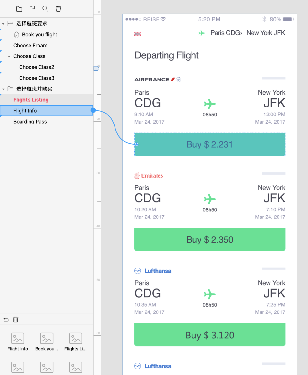Collapse the 选择航班并购买 folder
The height and width of the screenshot is (375, 308).
point(3,89)
